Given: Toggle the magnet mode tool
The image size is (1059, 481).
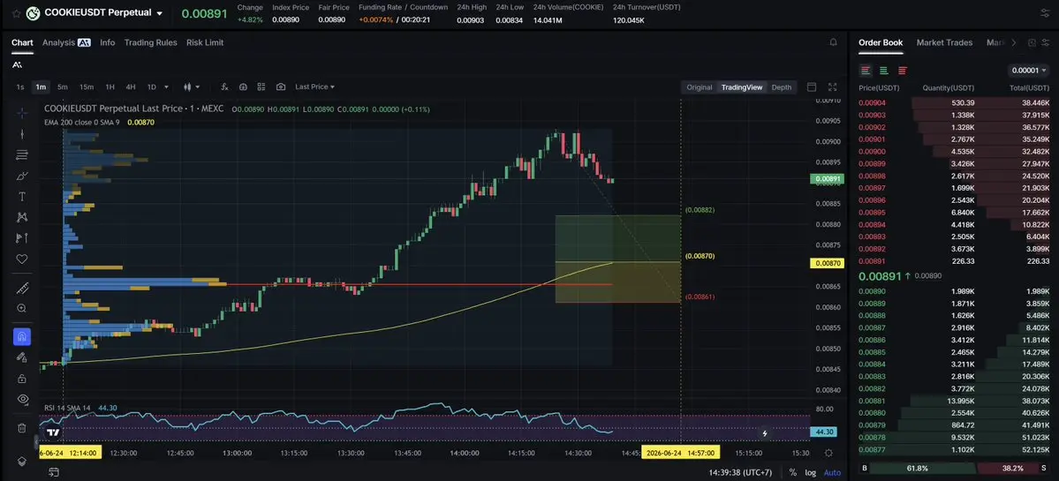Looking at the screenshot, I should coord(21,336).
